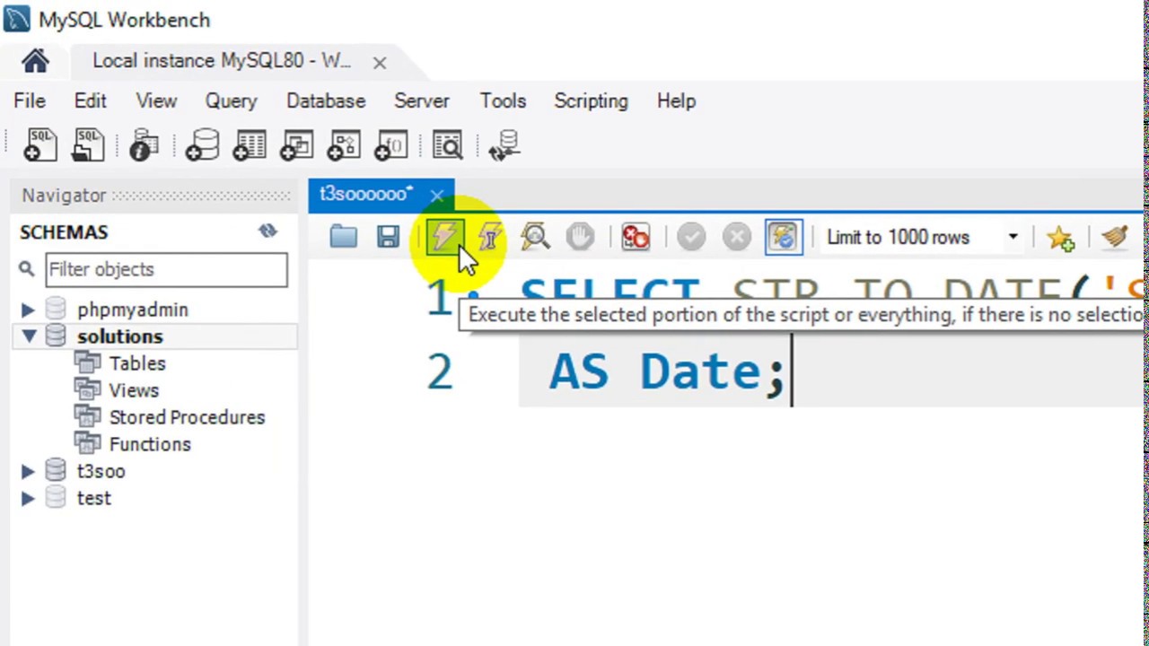Viewport: 1149px width, 646px height.
Task: Rollback the transaction X icon
Action: pyautogui.click(x=736, y=237)
